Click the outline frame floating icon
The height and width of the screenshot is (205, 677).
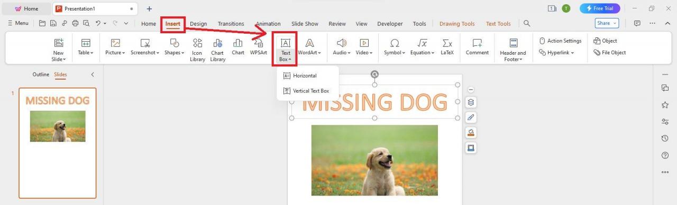tap(471, 148)
